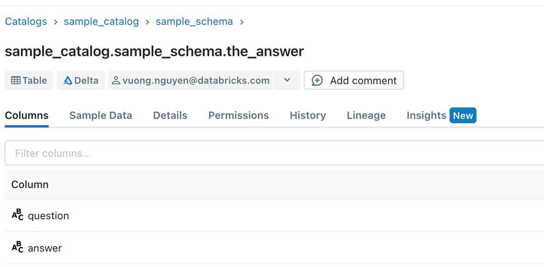The width and height of the screenshot is (544, 267).
Task: Open the sample_catalog breadcrumb link
Action: (x=101, y=22)
